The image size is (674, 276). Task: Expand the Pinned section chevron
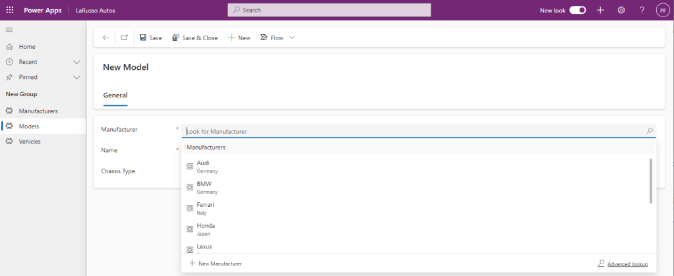(x=77, y=77)
